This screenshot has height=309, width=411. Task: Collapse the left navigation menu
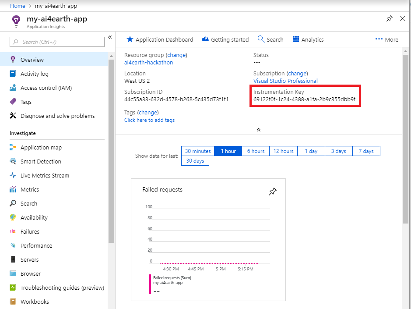click(110, 37)
